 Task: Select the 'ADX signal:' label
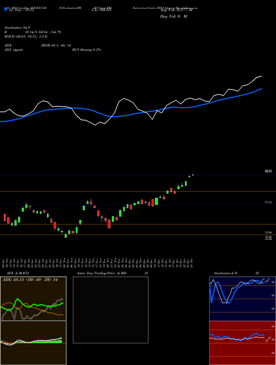pos(14,50)
